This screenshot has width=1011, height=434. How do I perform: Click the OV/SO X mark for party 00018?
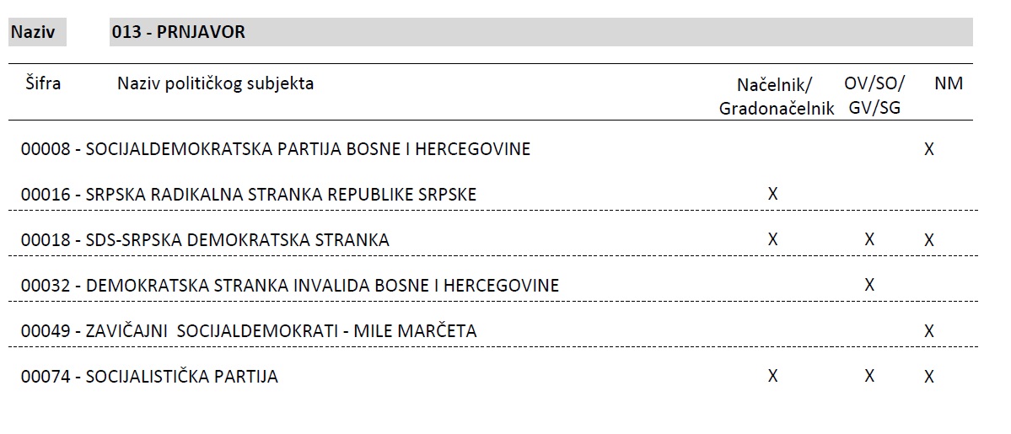click(x=869, y=239)
